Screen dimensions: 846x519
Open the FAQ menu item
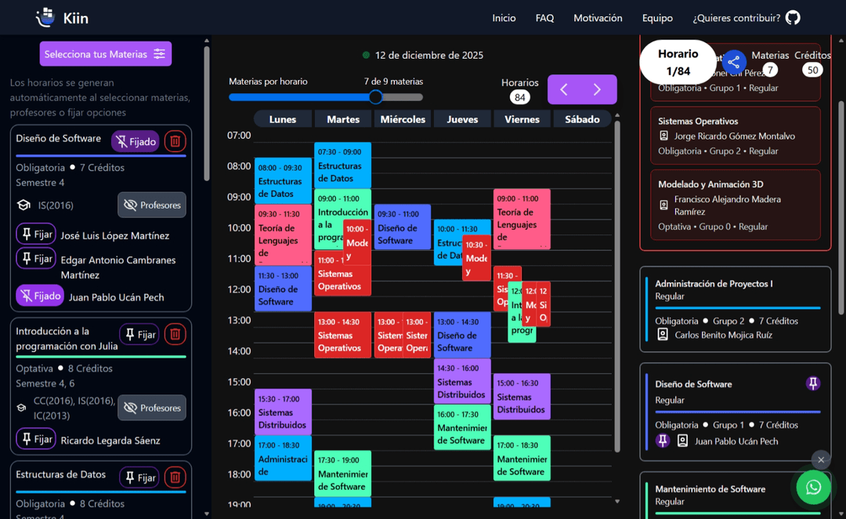point(544,18)
